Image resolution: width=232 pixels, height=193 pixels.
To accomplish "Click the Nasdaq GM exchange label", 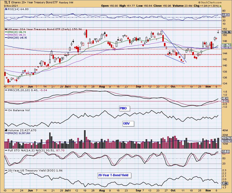I will (x=66, y=3).
